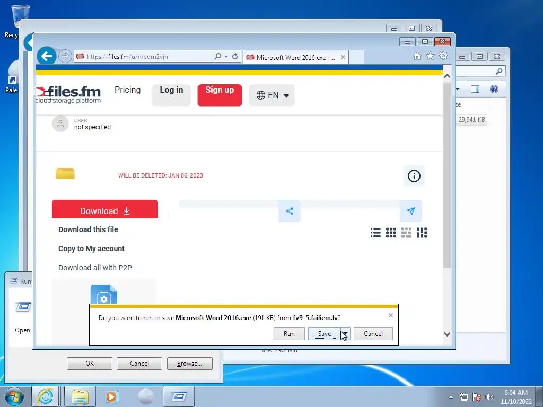
Task: Switch to faded tile view icon
Action: (x=406, y=233)
